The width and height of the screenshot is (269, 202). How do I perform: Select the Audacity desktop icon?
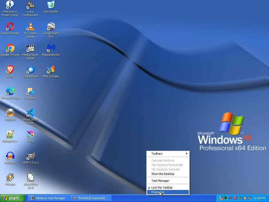[x=10, y=158]
